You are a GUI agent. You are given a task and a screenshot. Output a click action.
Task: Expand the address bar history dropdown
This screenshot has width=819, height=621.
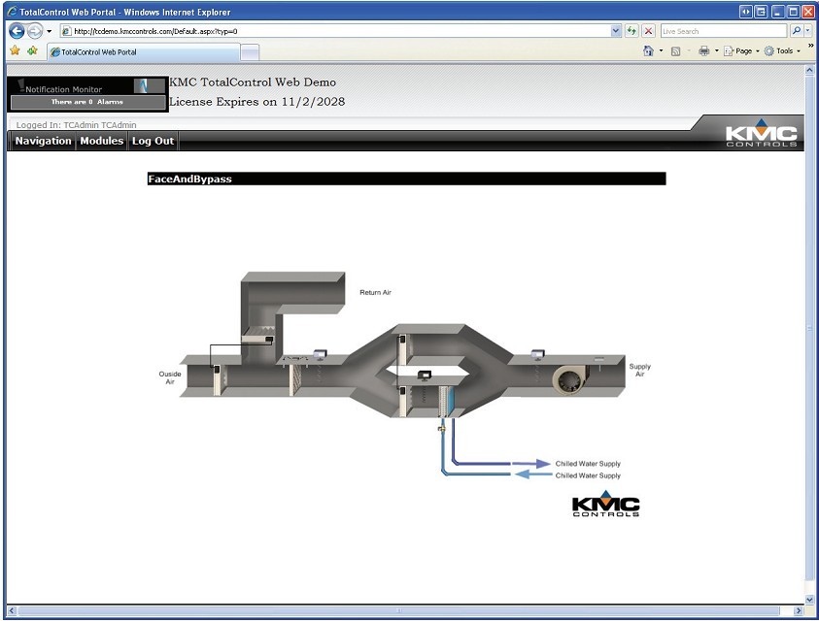616,31
